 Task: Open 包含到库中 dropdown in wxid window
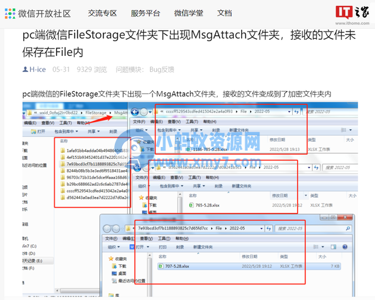66,132
